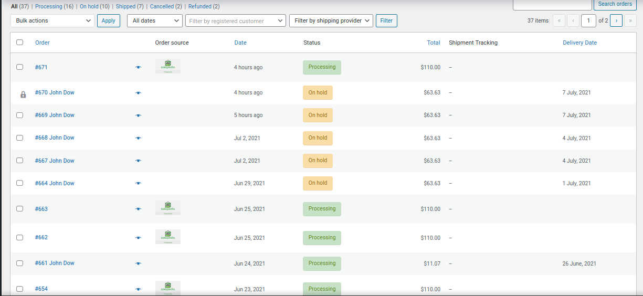Open order #671 link
Viewport: 643px width, 296px height.
coord(41,67)
